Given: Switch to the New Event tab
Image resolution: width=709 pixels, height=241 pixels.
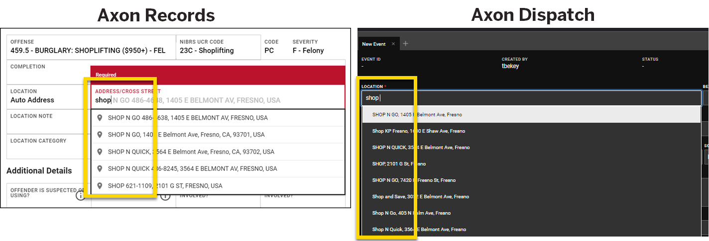Looking at the screenshot, I should 374,44.
